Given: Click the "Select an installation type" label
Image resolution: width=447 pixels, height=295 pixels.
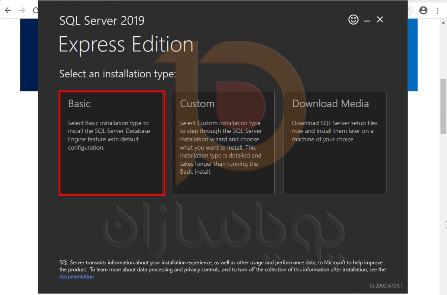Looking at the screenshot, I should tap(117, 74).
